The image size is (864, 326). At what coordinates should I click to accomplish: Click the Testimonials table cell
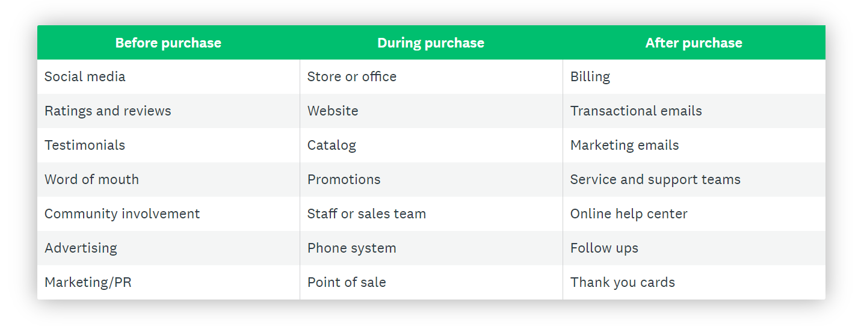[x=85, y=146]
